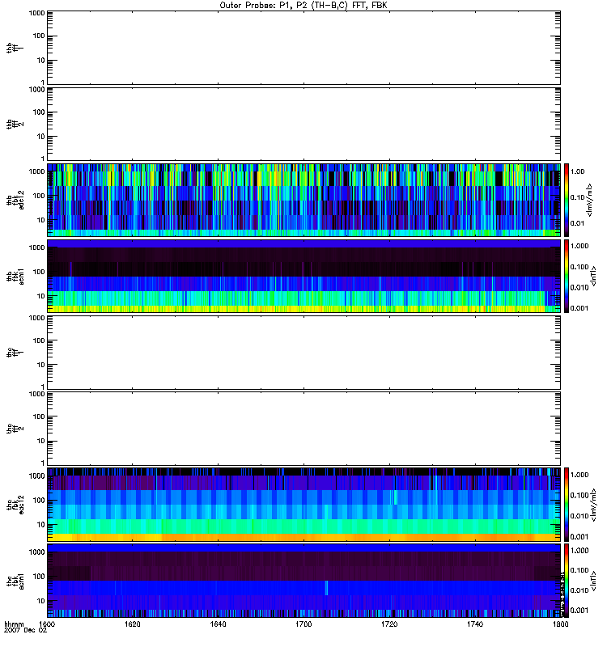Click the thb edc12 color scale bar
The image size is (607, 647).
click(x=567, y=199)
